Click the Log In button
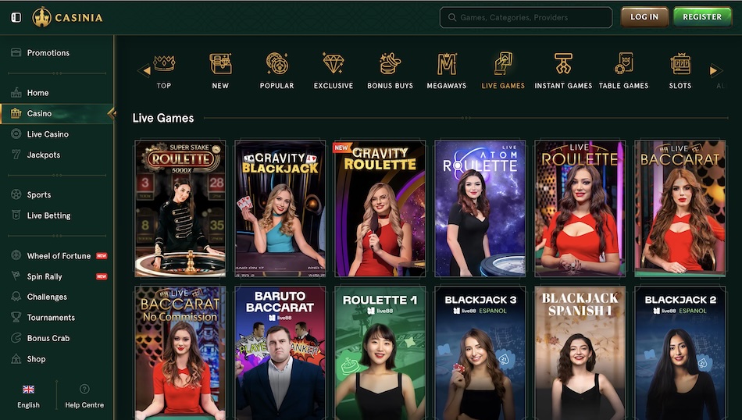This screenshot has height=420, width=742. [x=644, y=17]
